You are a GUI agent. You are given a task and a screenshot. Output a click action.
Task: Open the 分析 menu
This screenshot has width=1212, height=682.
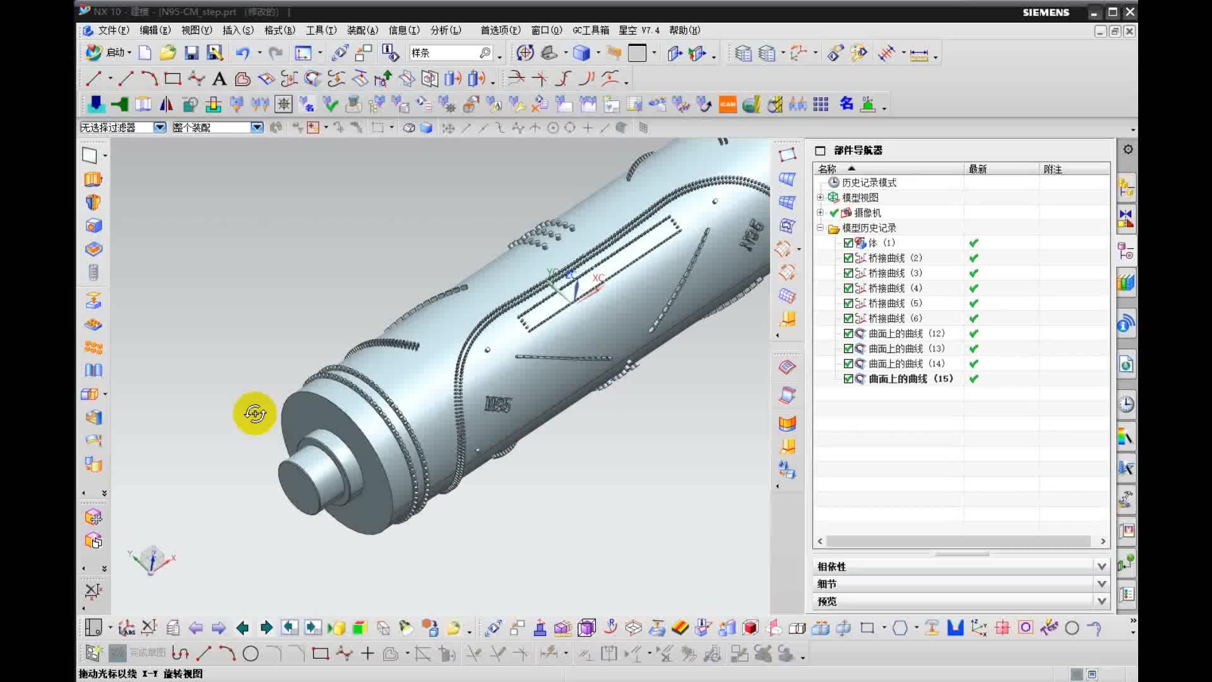pos(445,30)
